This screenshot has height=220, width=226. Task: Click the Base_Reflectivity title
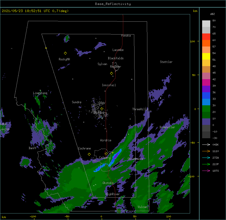click(113, 4)
